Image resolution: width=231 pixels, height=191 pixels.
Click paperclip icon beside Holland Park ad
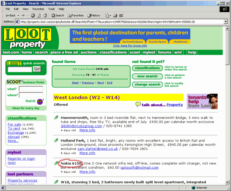click(x=56, y=140)
